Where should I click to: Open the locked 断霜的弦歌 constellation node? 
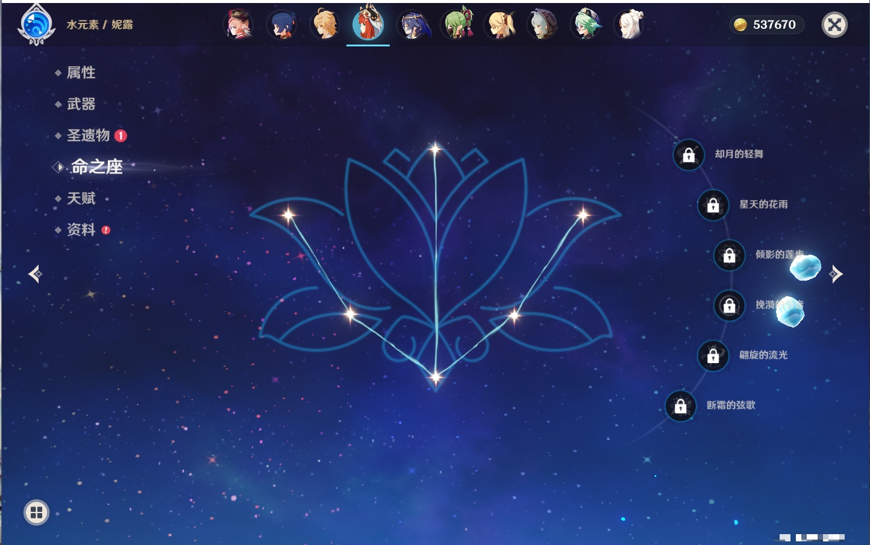point(681,406)
